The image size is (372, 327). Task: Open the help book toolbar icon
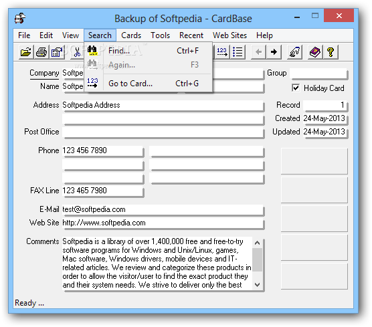315,51
